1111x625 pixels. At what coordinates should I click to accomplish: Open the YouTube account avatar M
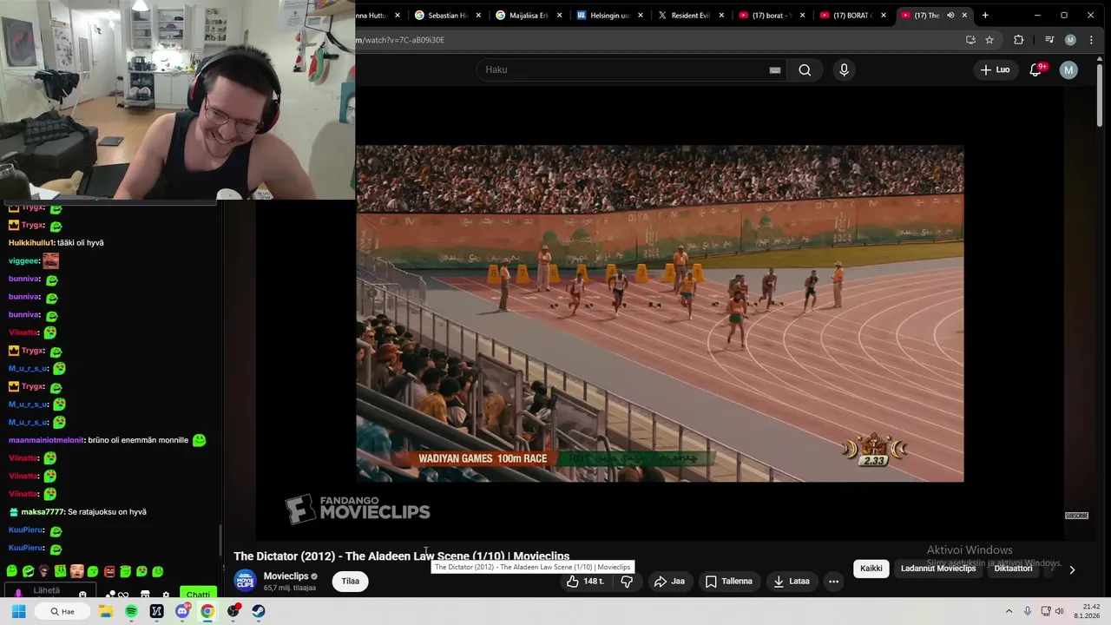tap(1068, 69)
